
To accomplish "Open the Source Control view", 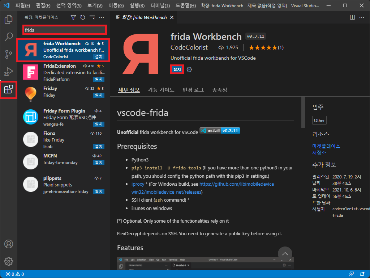I will 9,54.
